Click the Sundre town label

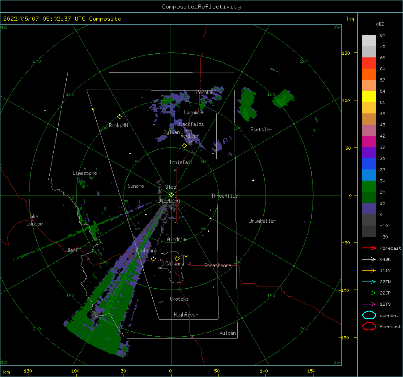[136, 186]
